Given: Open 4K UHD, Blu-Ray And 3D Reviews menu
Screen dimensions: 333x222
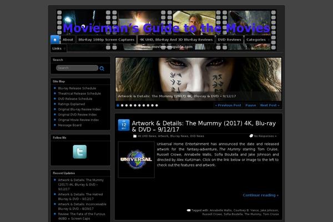Looking at the screenshot, I should tap(176, 40).
